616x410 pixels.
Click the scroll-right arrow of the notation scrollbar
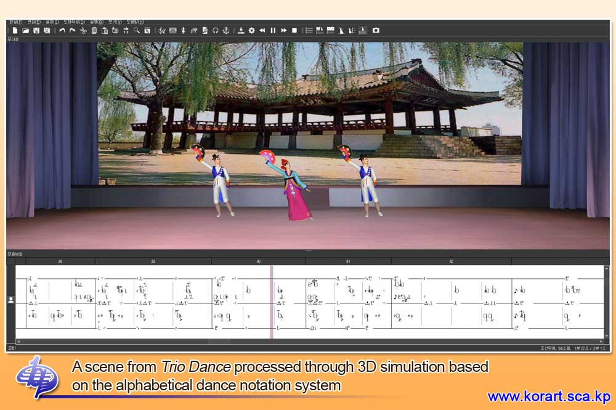point(601,342)
